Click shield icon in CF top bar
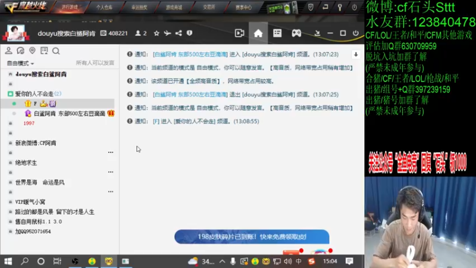Image resolution: width=476 pixels, height=268 pixels. pyautogui.click(x=311, y=7)
